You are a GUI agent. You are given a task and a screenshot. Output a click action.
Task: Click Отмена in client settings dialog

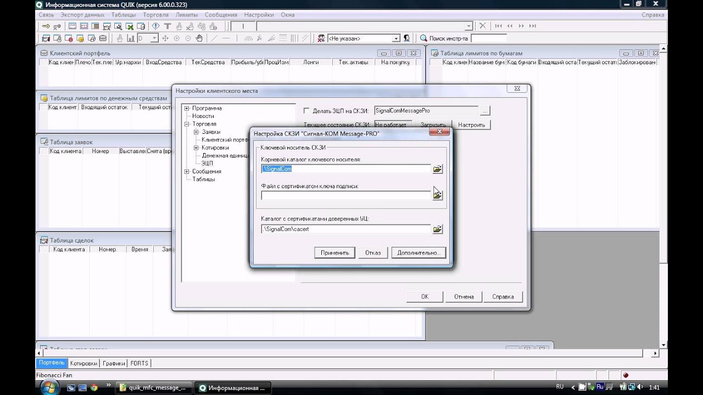click(x=464, y=297)
